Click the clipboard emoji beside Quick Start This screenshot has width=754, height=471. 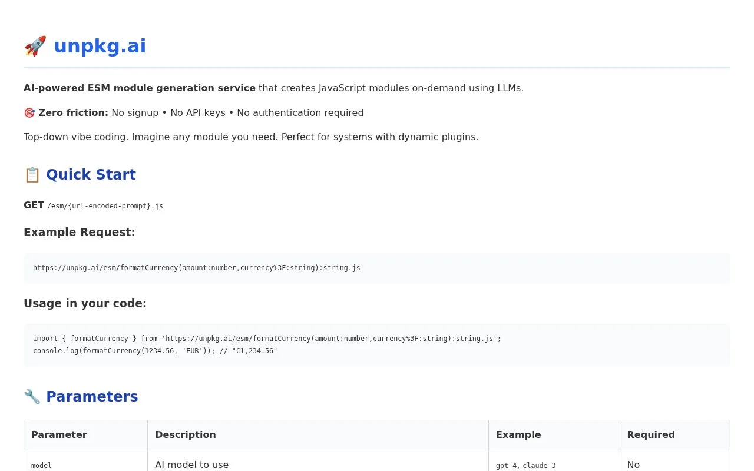click(x=32, y=175)
